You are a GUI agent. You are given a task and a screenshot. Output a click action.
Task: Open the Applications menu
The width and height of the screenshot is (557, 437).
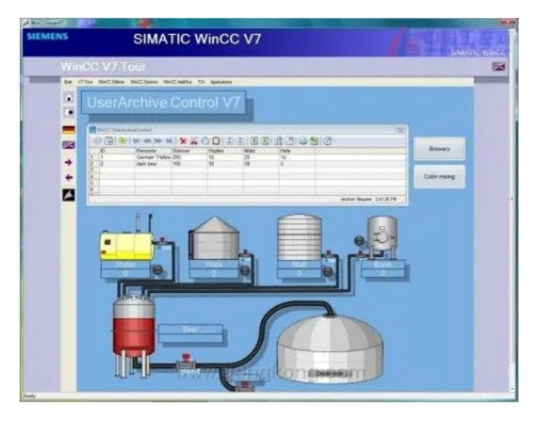pyautogui.click(x=221, y=82)
